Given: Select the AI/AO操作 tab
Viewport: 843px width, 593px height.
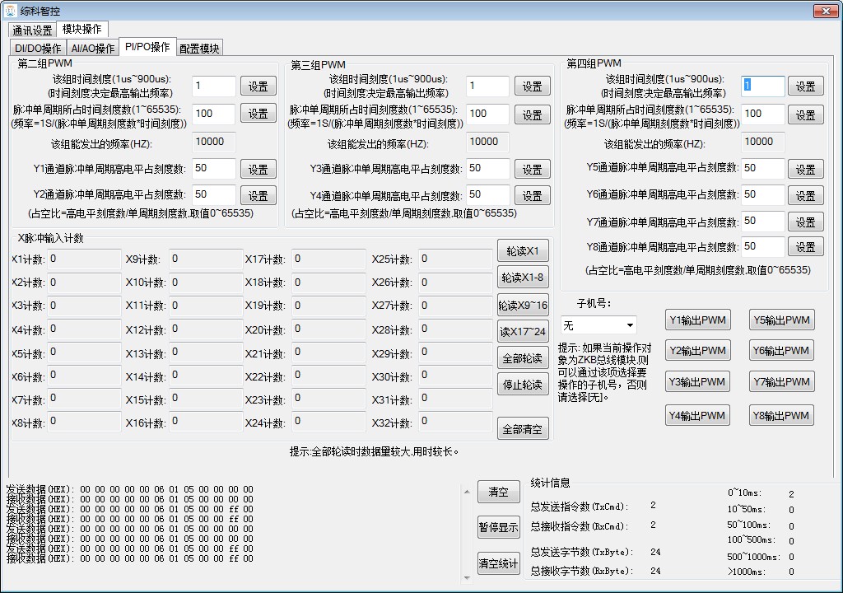Looking at the screenshot, I should (x=92, y=49).
